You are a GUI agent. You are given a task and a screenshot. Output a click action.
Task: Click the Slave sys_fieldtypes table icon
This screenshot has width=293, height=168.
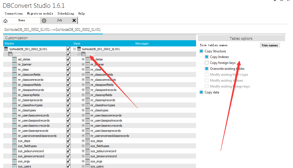click(x=88, y=146)
